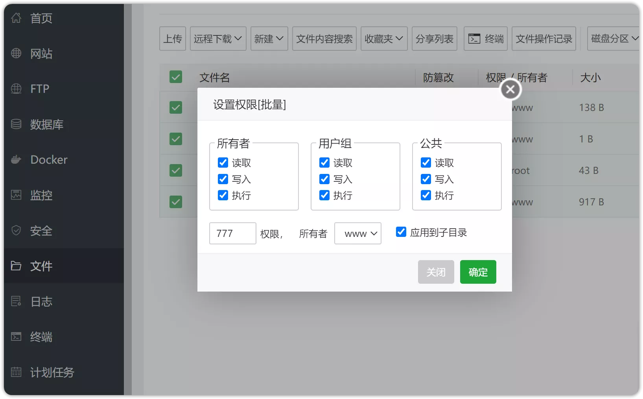The width and height of the screenshot is (643, 399).
Task: Click the Docker whale icon in sidebar
Action: tap(16, 160)
